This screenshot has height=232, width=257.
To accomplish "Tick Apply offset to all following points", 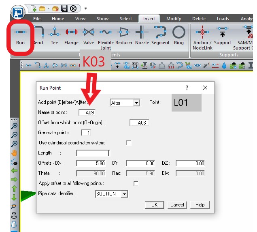I will [x=136, y=183].
